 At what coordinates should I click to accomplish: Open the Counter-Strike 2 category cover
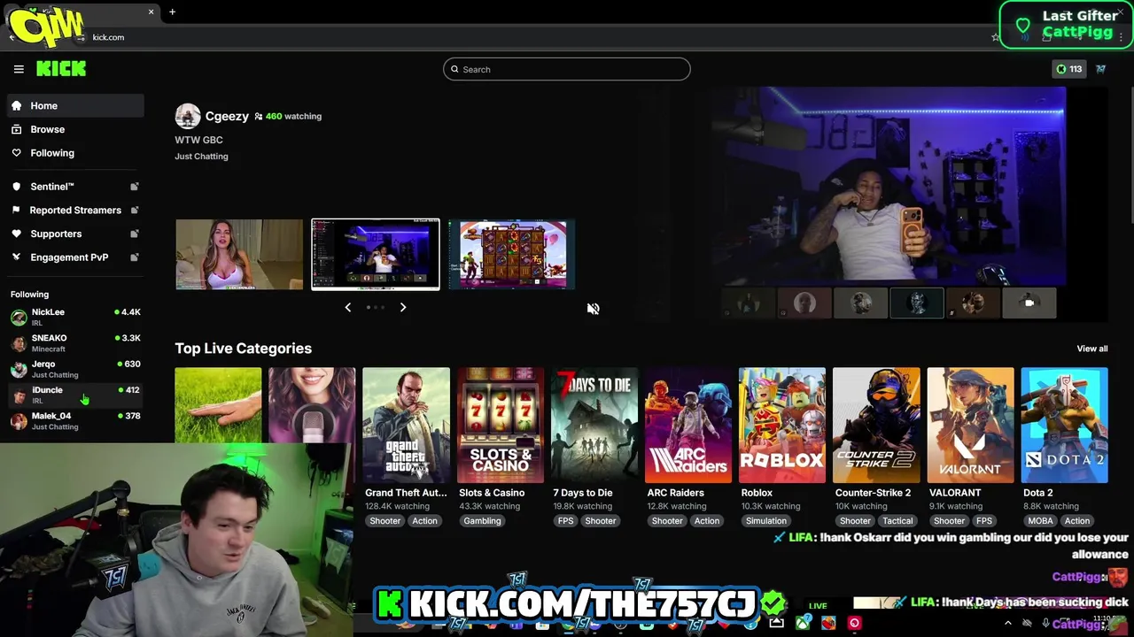(x=876, y=425)
